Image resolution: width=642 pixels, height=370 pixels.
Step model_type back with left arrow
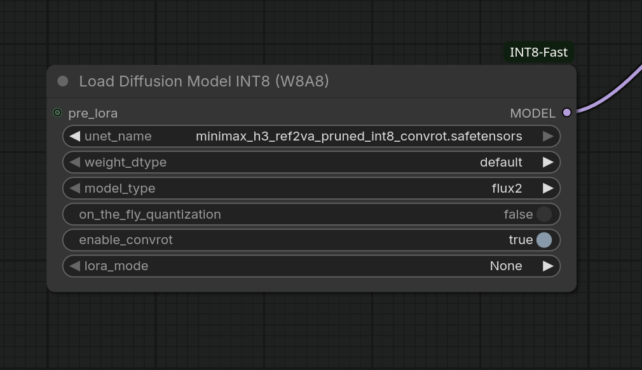click(x=75, y=188)
